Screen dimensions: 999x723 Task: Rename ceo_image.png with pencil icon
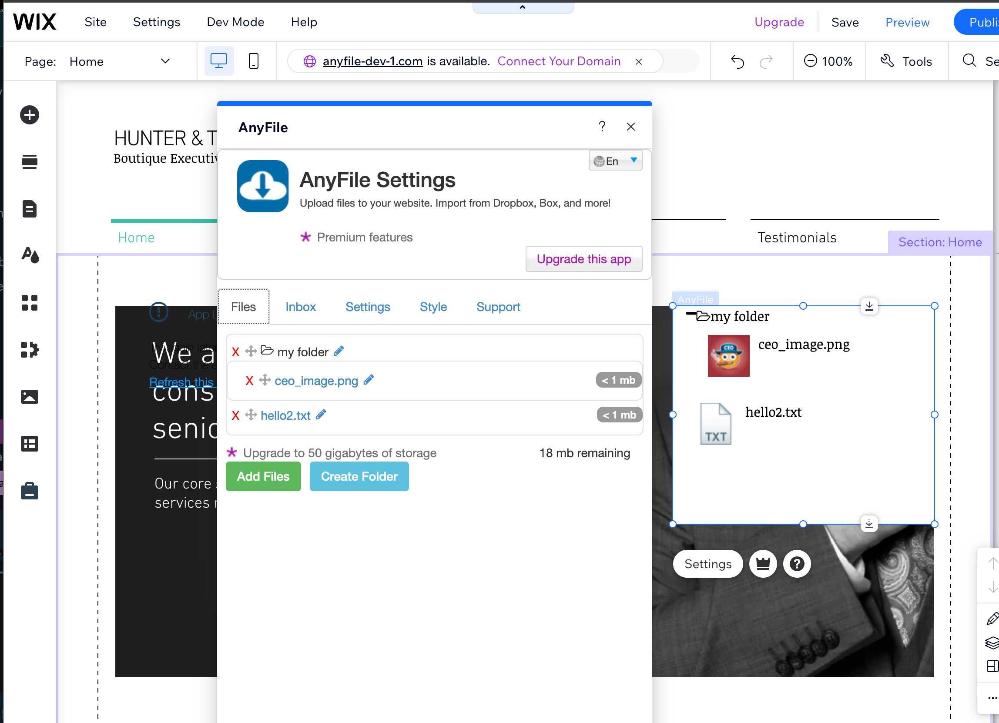[x=369, y=379]
